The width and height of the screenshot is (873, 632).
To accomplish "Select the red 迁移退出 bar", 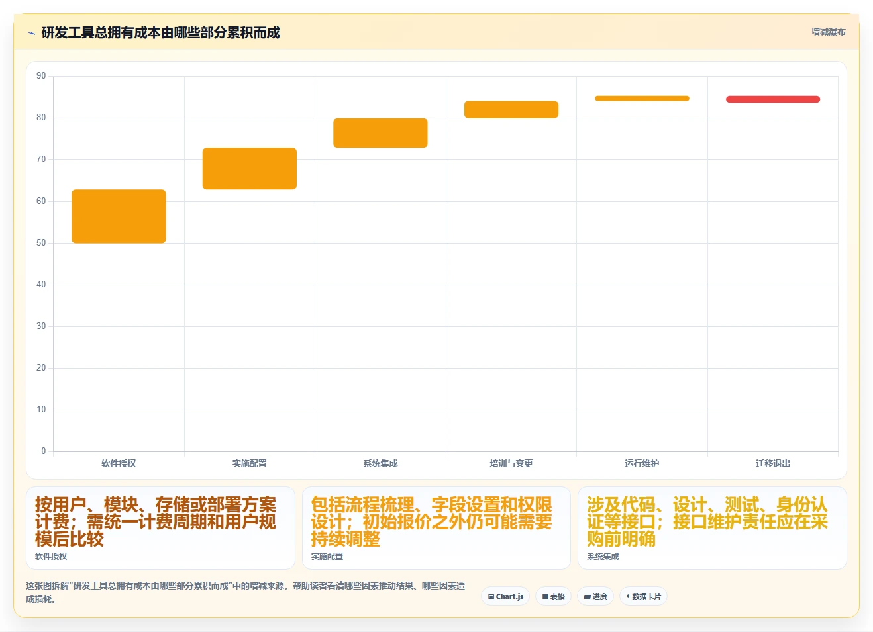I will click(x=773, y=99).
